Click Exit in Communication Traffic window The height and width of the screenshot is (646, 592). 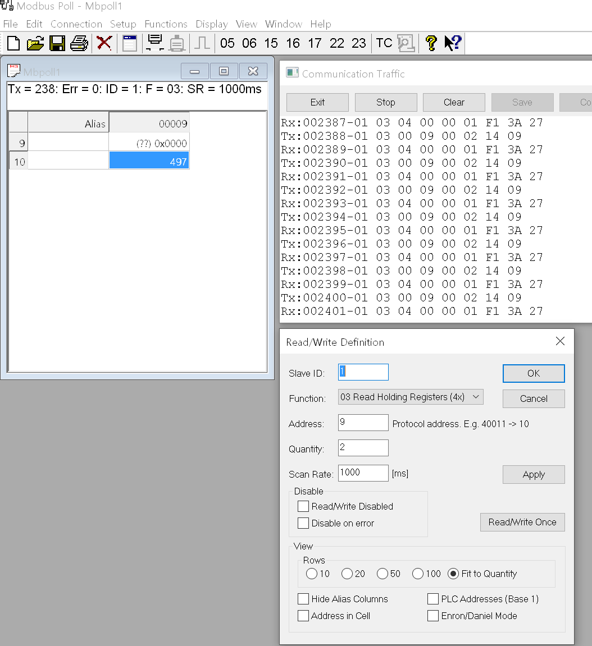[317, 102]
